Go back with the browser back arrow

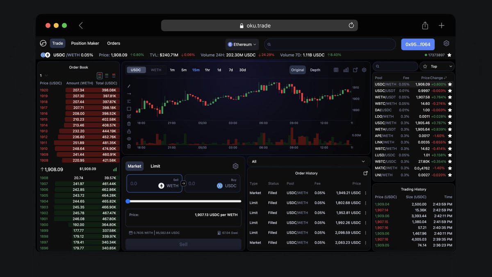click(x=81, y=25)
